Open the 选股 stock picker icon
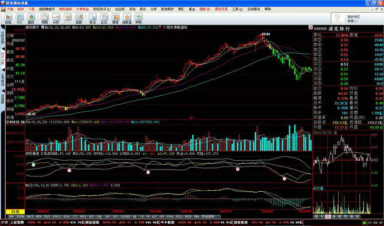 (x=79, y=18)
